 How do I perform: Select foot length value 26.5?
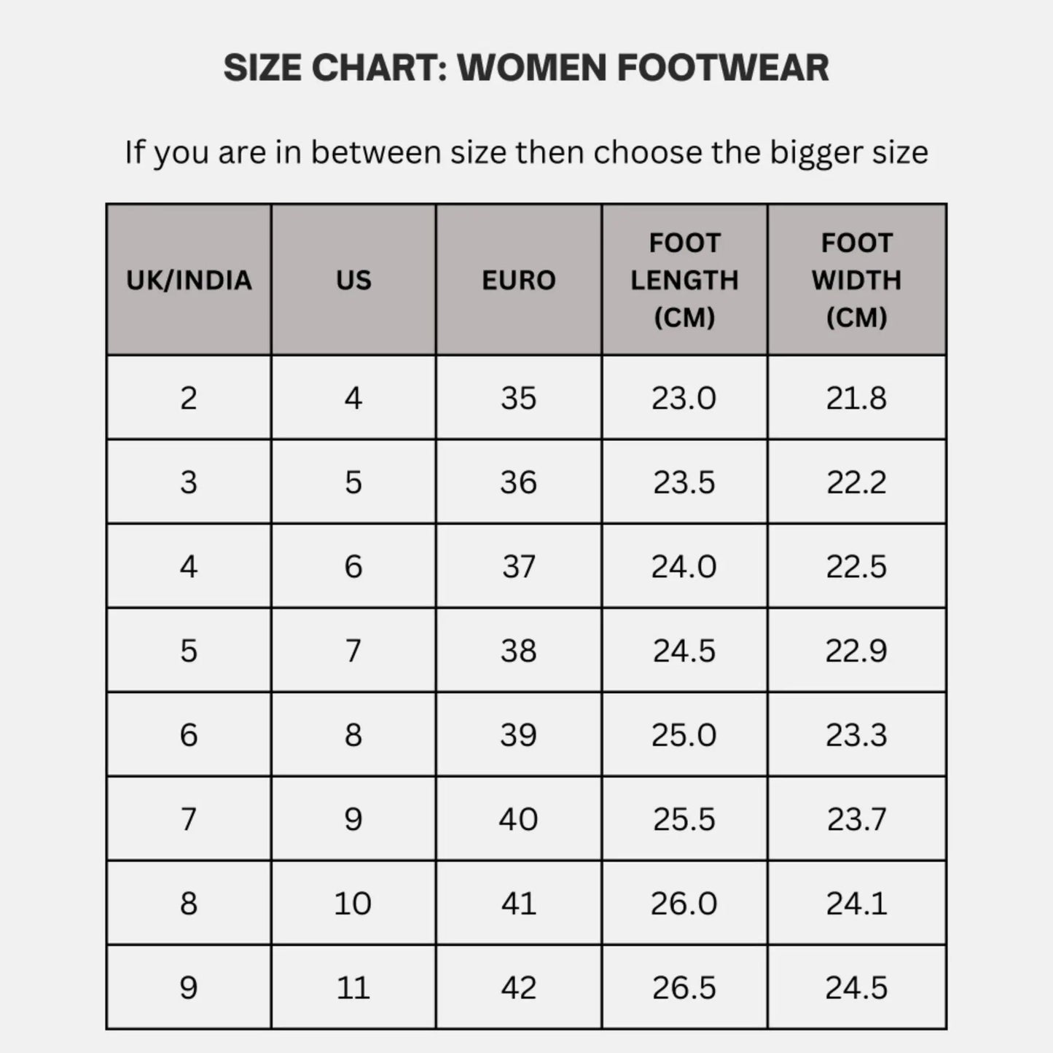tap(684, 988)
